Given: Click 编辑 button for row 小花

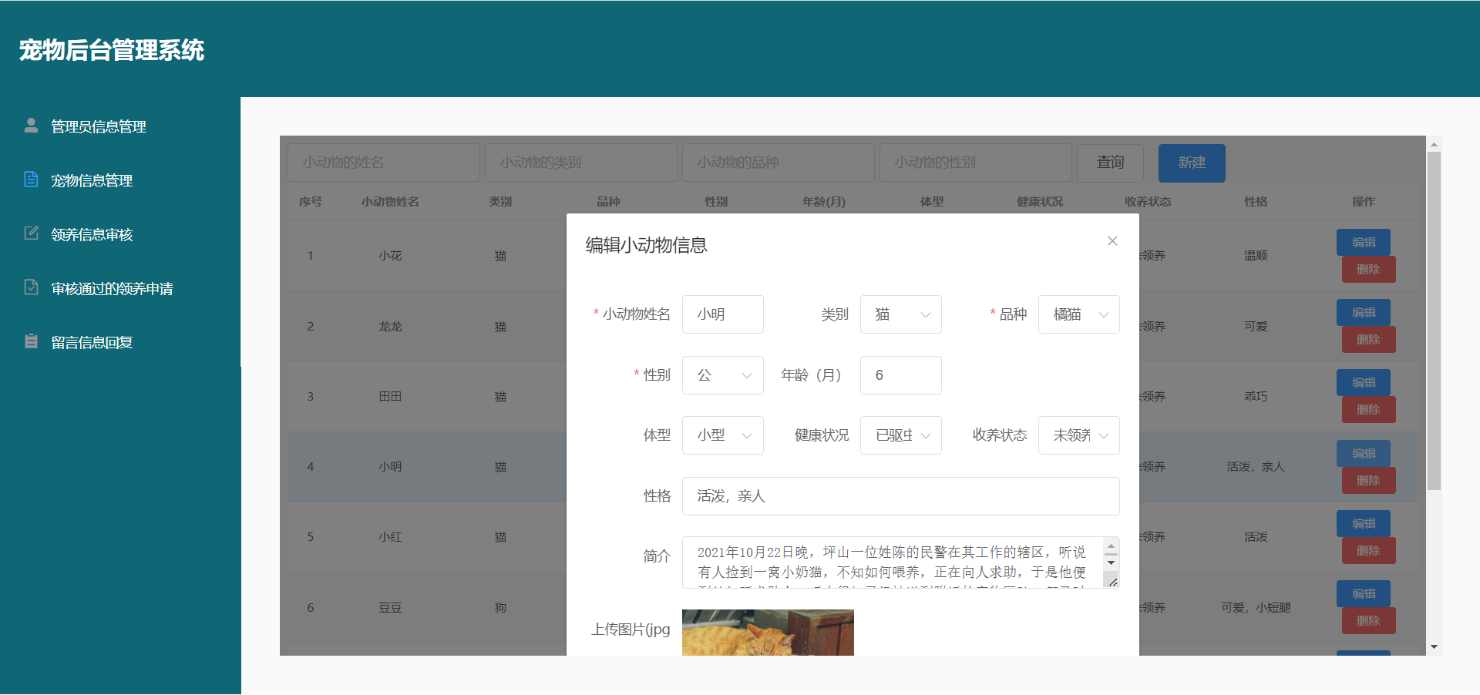Looking at the screenshot, I should point(1364,242).
